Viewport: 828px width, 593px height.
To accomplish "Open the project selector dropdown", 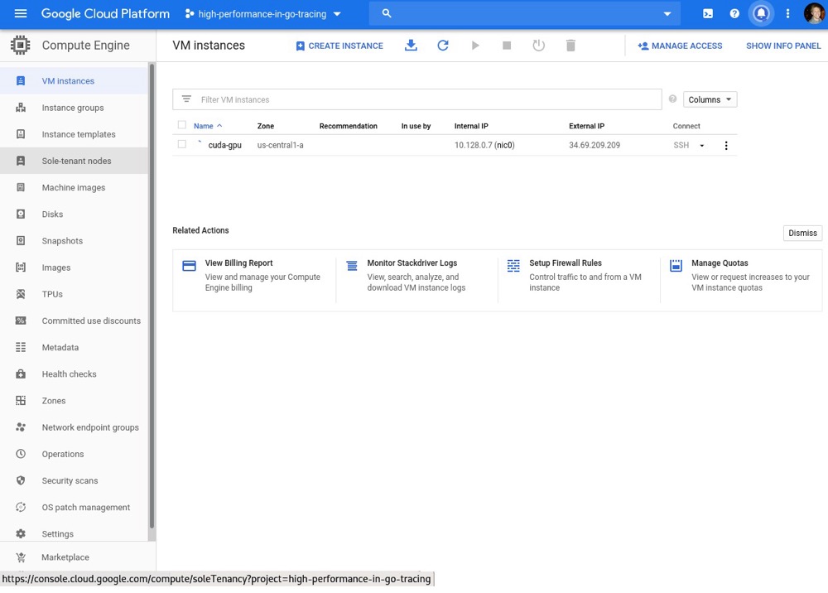I will (262, 14).
